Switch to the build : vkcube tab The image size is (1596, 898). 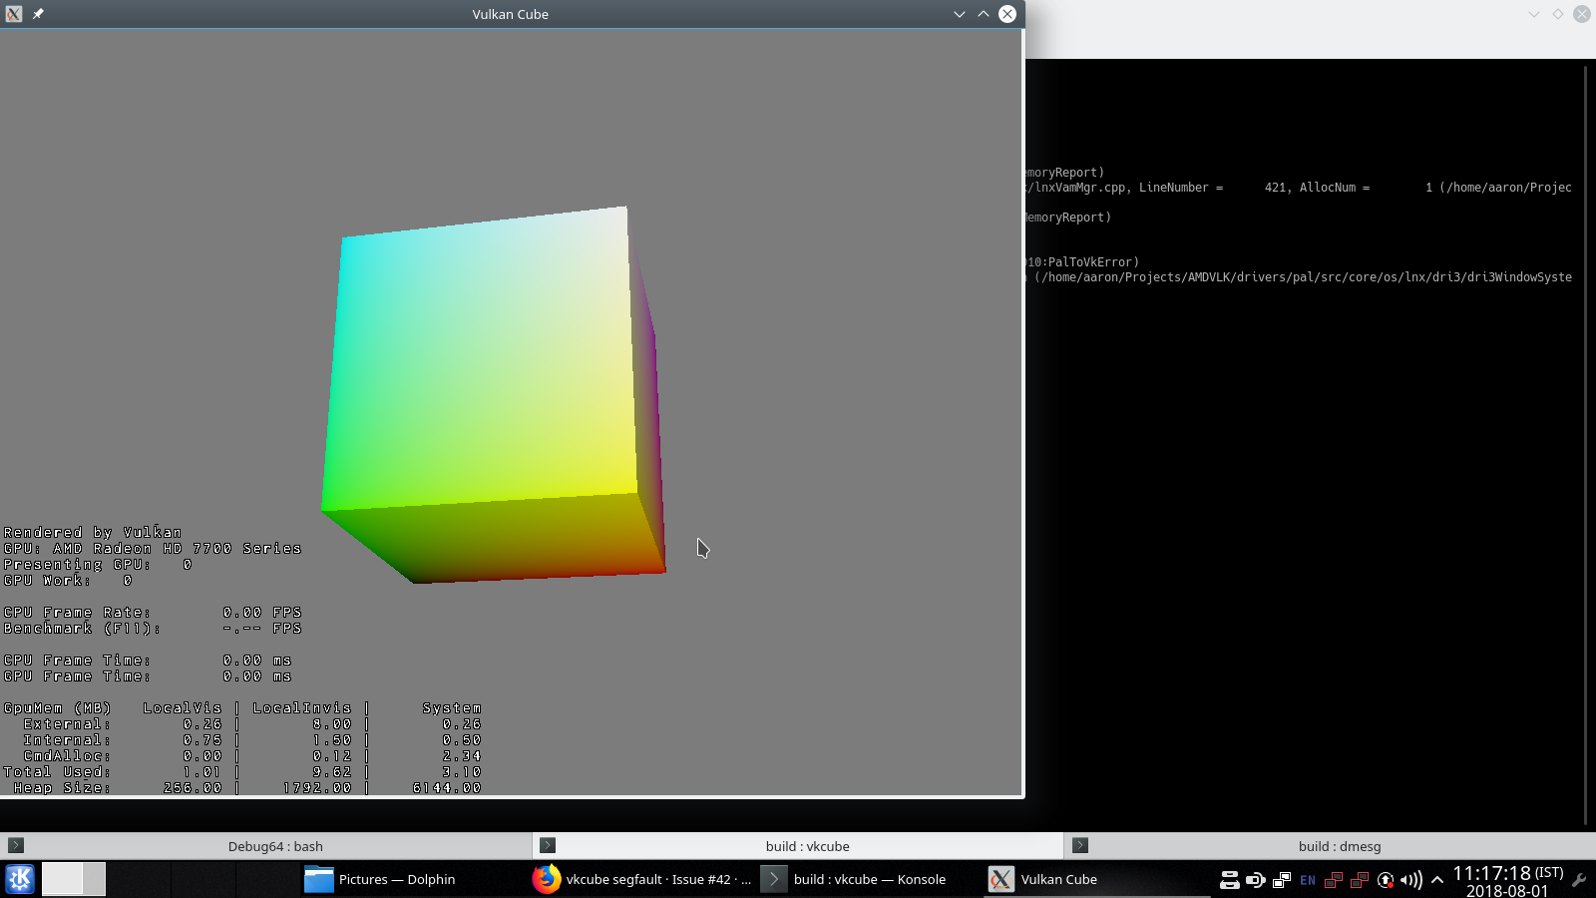(808, 845)
